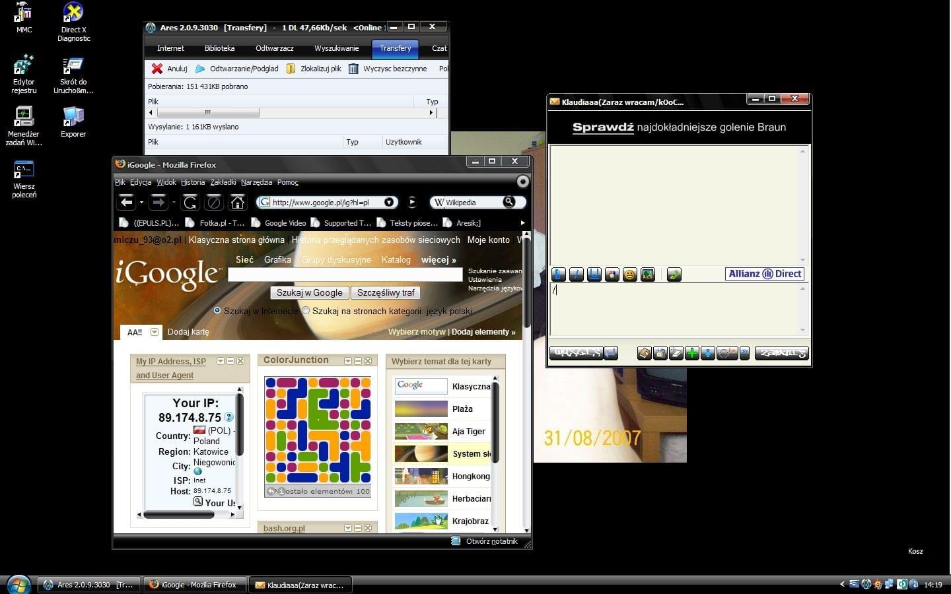951x594 pixels.
Task: Click the Szczęśliwy traf button
Action: (x=386, y=292)
